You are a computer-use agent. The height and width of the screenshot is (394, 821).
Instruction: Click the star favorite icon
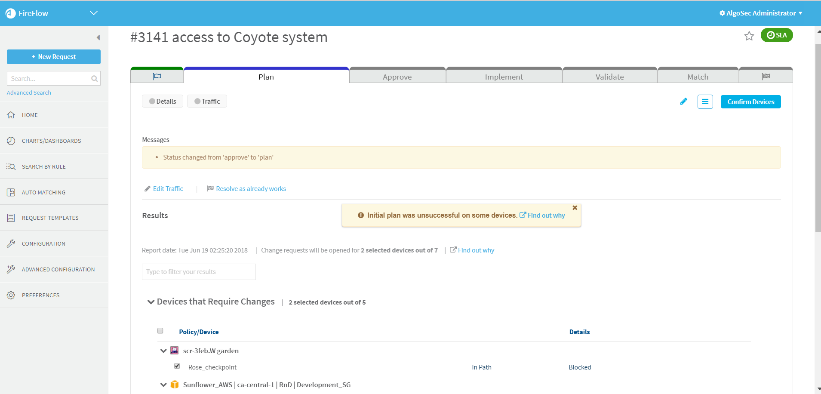click(749, 36)
